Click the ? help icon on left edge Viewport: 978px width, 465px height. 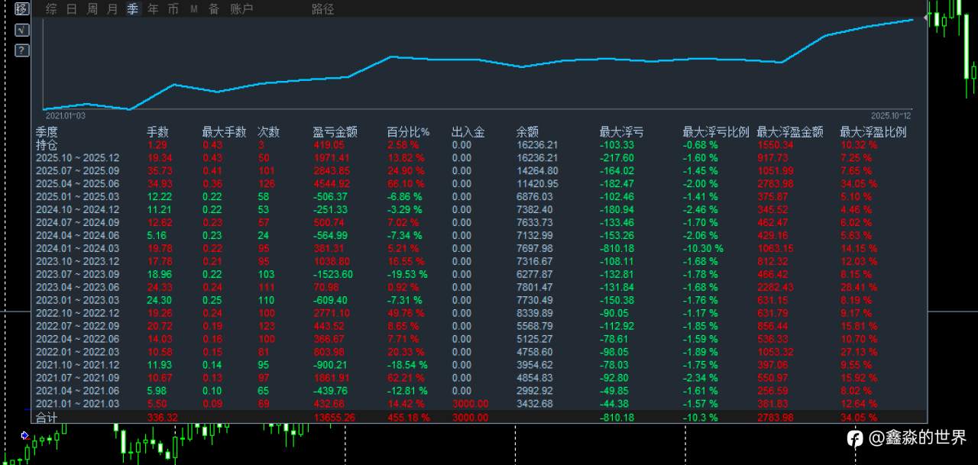coord(22,50)
